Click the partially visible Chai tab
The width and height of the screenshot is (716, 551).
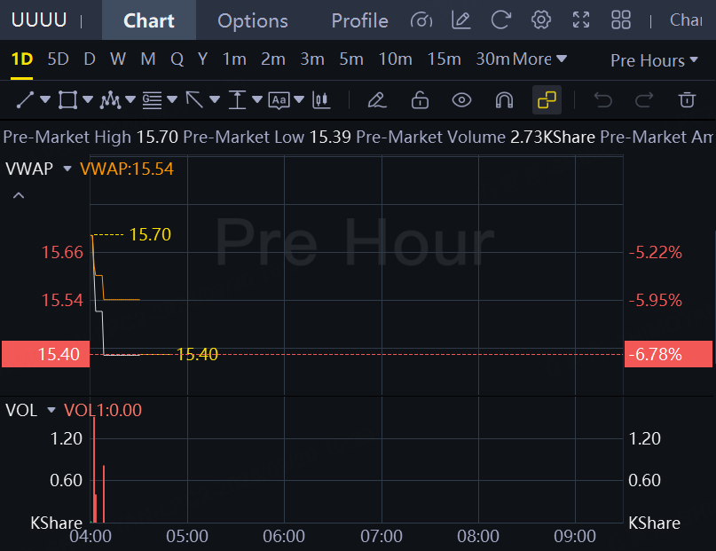tap(686, 20)
